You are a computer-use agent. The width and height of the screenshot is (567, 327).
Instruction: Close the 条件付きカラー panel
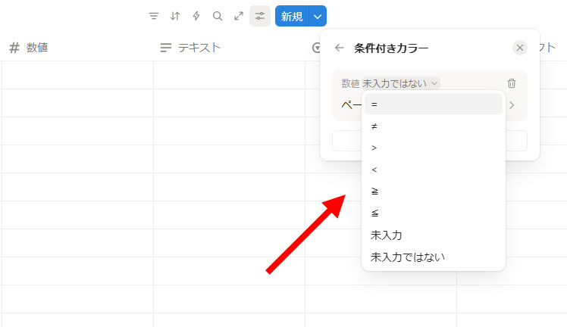click(520, 48)
